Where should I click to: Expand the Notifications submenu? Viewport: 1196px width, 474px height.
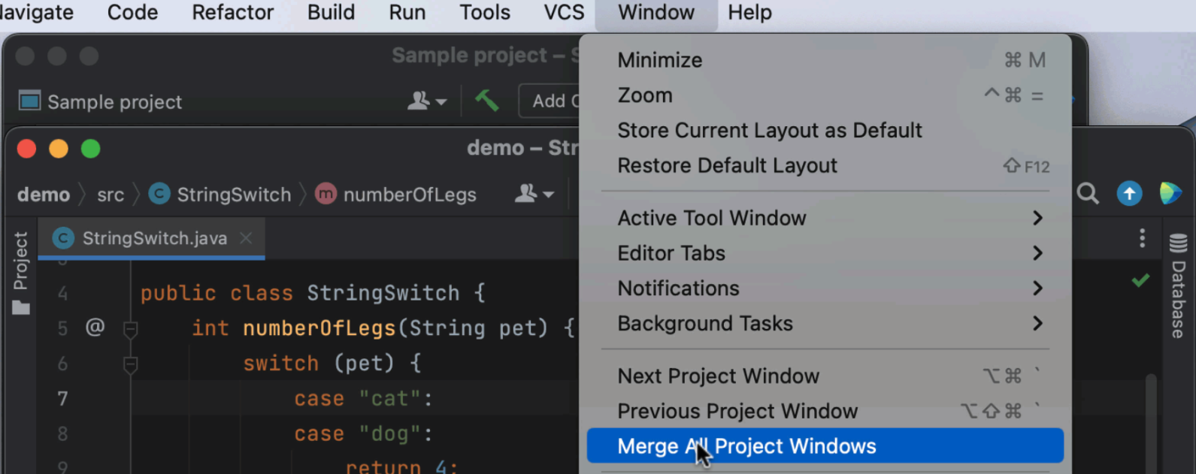click(825, 288)
